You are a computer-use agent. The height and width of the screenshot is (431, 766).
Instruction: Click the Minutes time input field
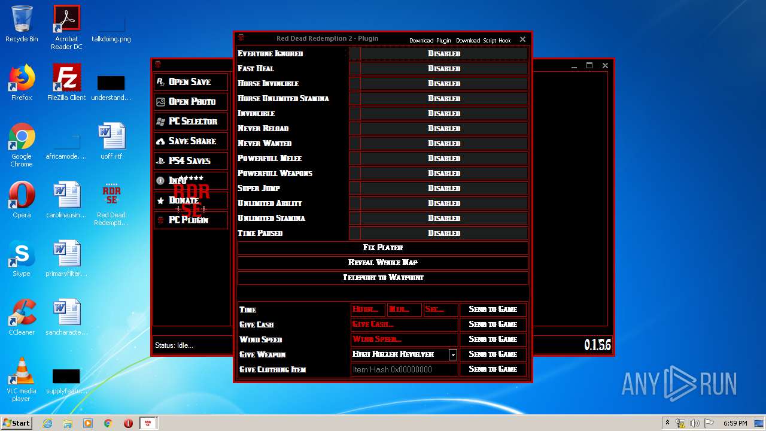tap(404, 309)
